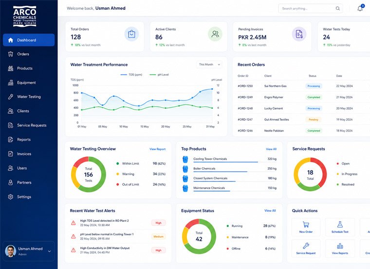The image size is (370, 269).
Task: Click order ID #ORD-1250
Action: (x=245, y=86)
